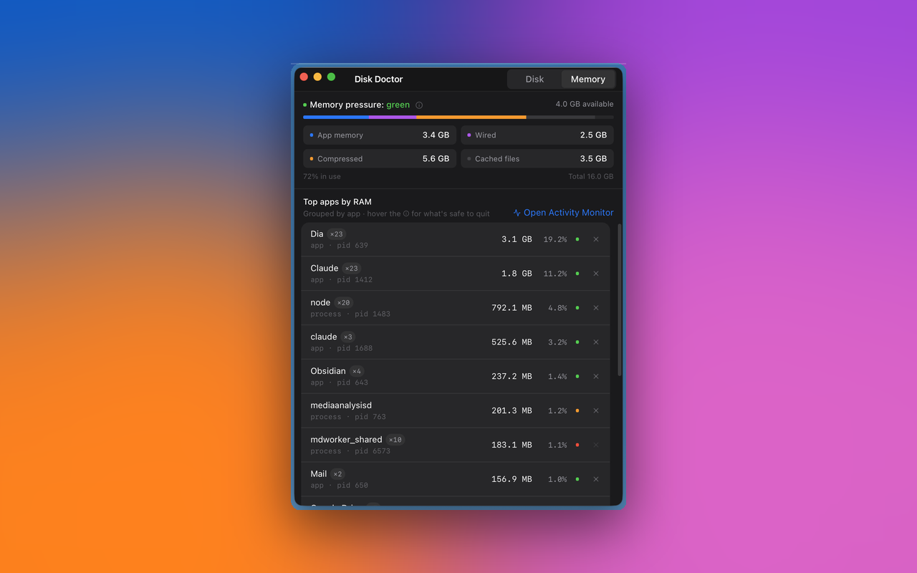Click green status dot on claude 525.6 MB row
The width and height of the screenshot is (917, 573).
[x=577, y=342]
